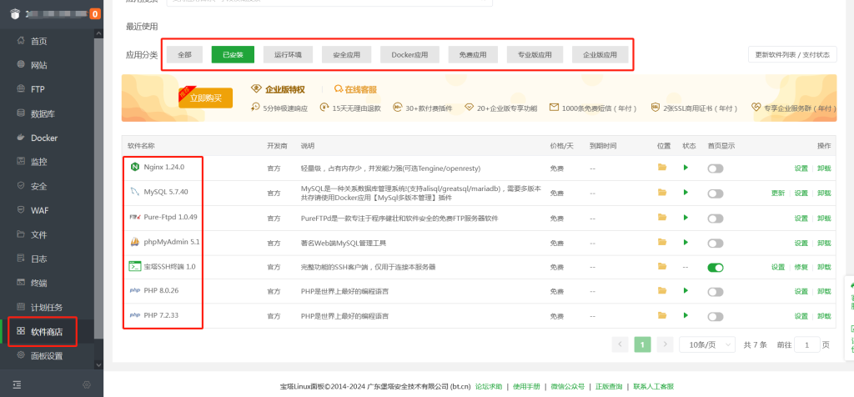Click the 前往 page number input field
Screen dimensions: 854x397
point(807,344)
